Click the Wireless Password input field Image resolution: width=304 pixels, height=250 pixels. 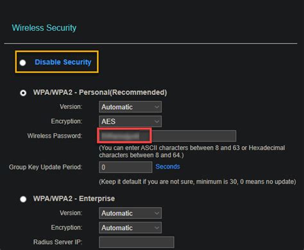[x=167, y=136]
